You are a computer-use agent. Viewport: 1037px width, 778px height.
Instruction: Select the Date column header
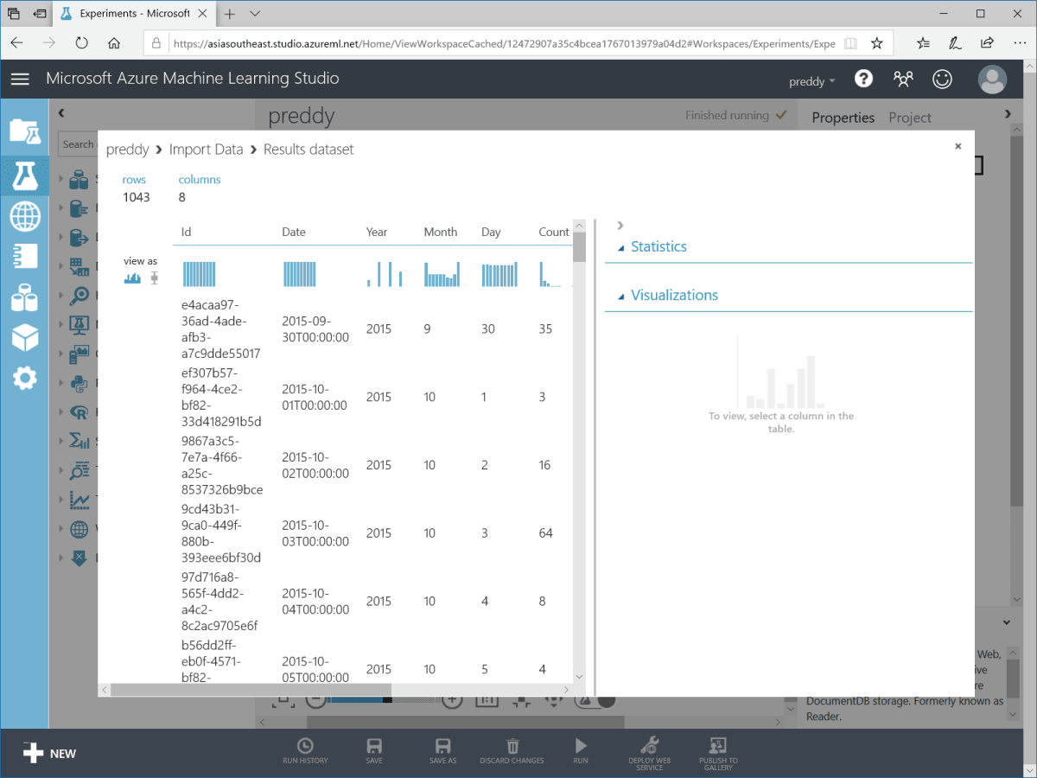pos(294,232)
